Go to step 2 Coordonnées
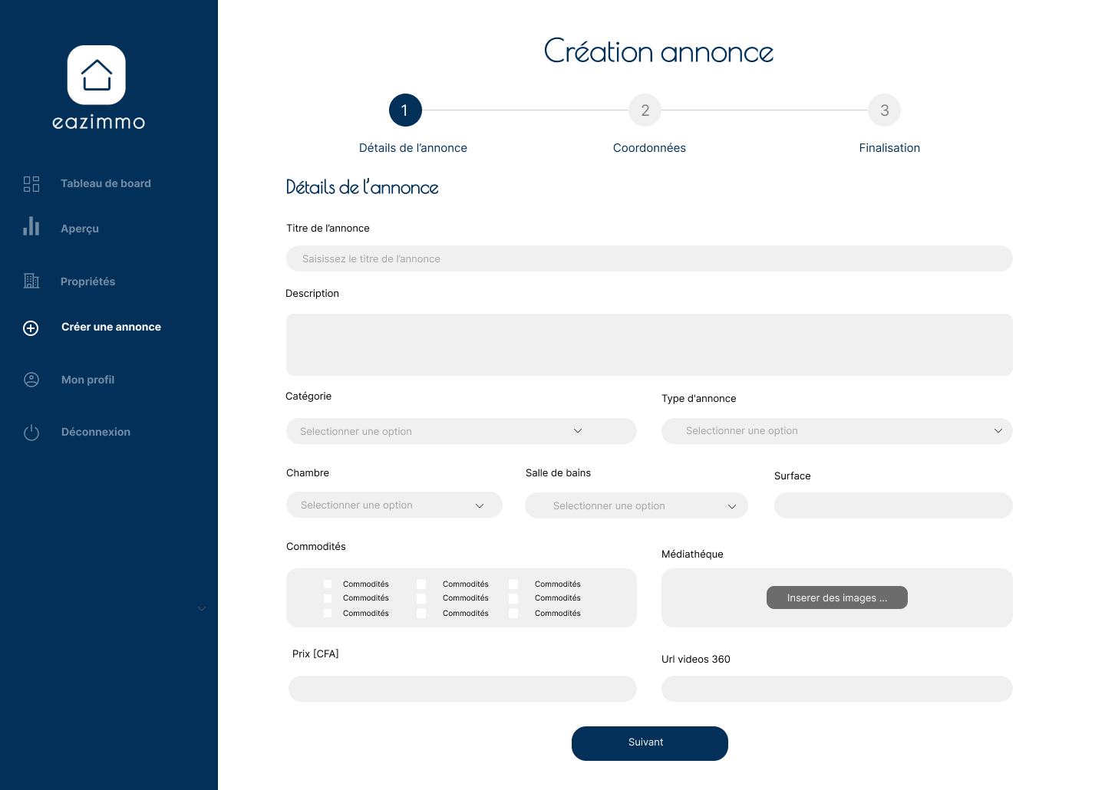Image resolution: width=1105 pixels, height=790 pixels. (x=645, y=110)
